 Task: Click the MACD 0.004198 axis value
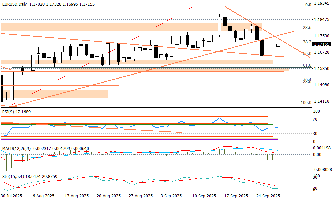322,148
